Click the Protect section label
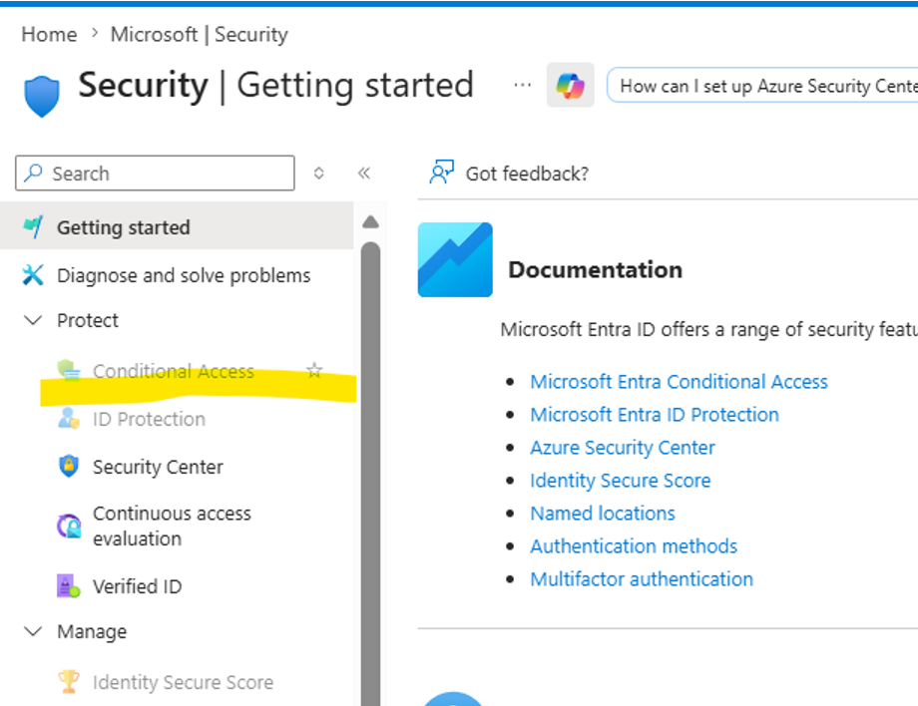Screen dimensions: 918x706 click(87, 320)
